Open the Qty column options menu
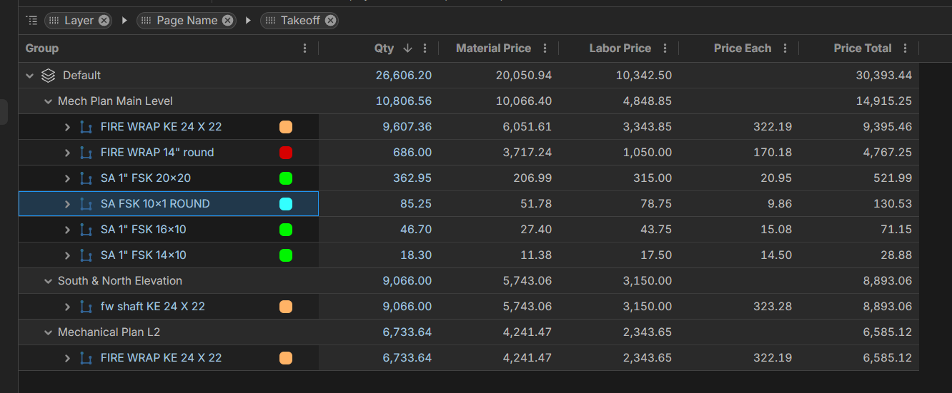Viewport: 952px width, 393px height. (425, 49)
